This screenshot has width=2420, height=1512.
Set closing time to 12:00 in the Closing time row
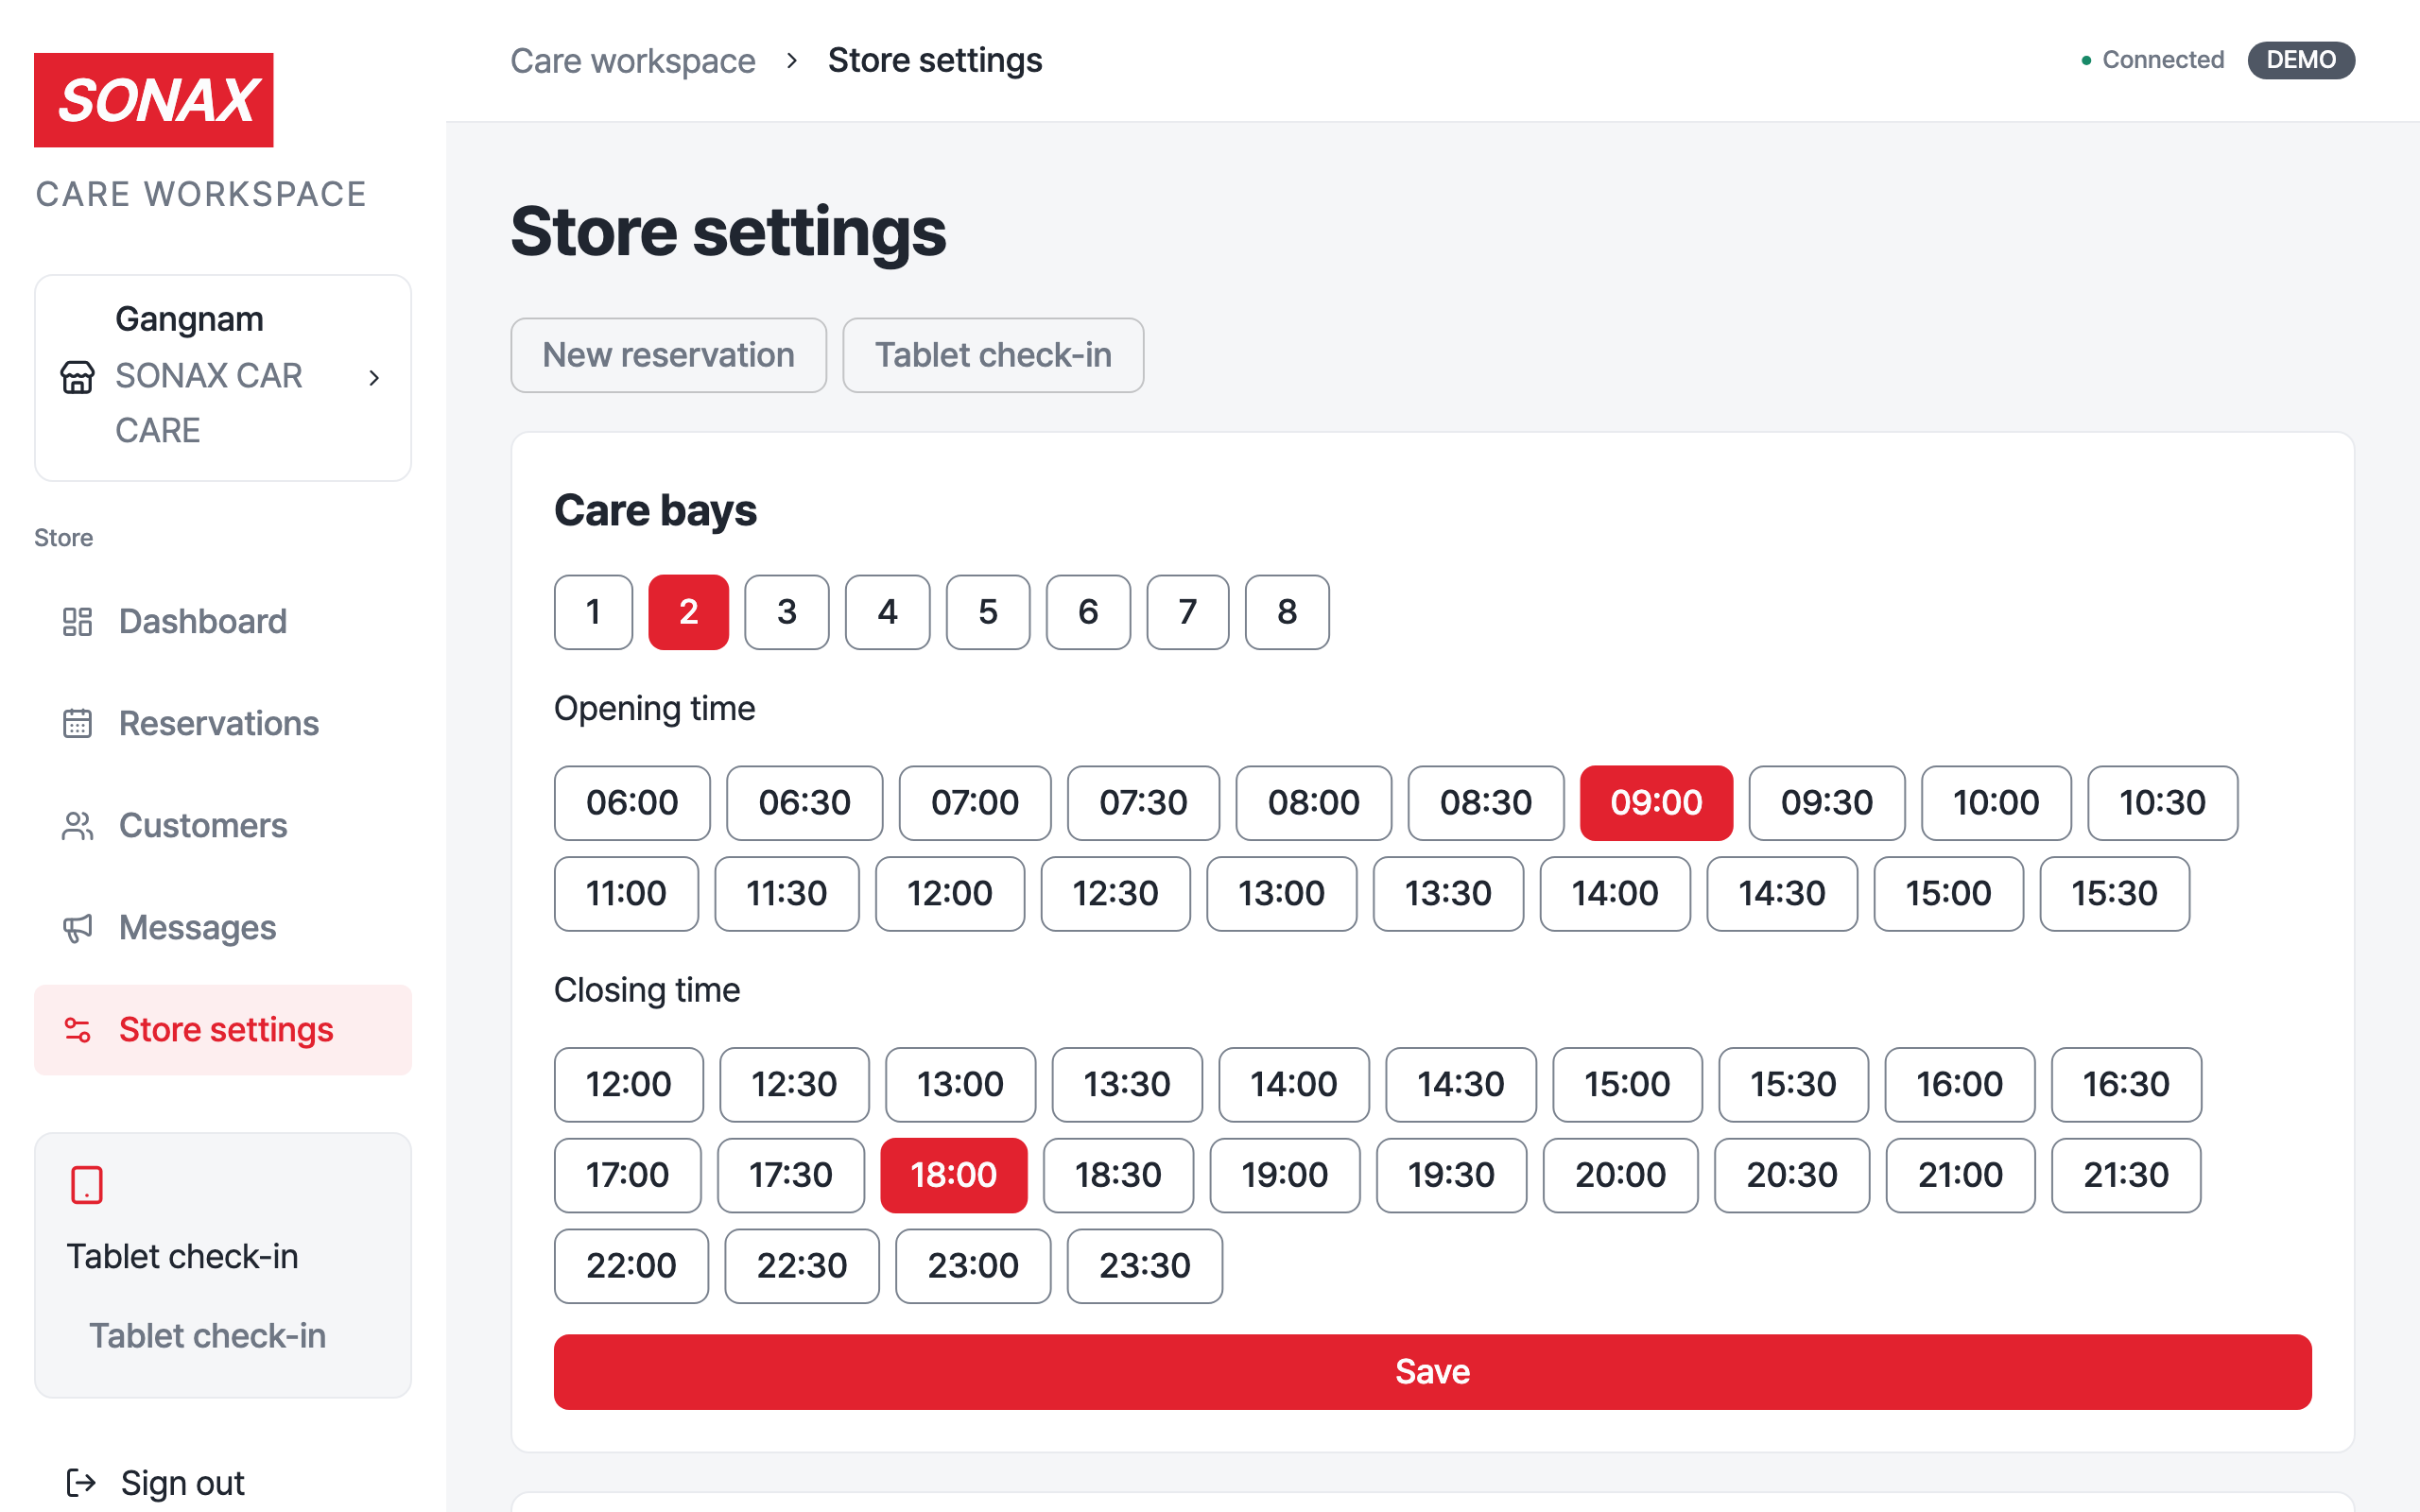(x=628, y=1084)
